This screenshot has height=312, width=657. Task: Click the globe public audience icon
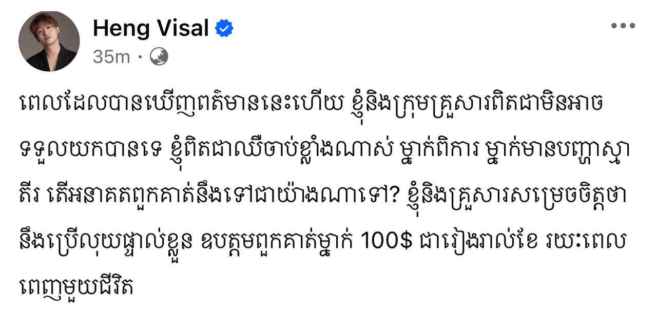[x=159, y=57]
